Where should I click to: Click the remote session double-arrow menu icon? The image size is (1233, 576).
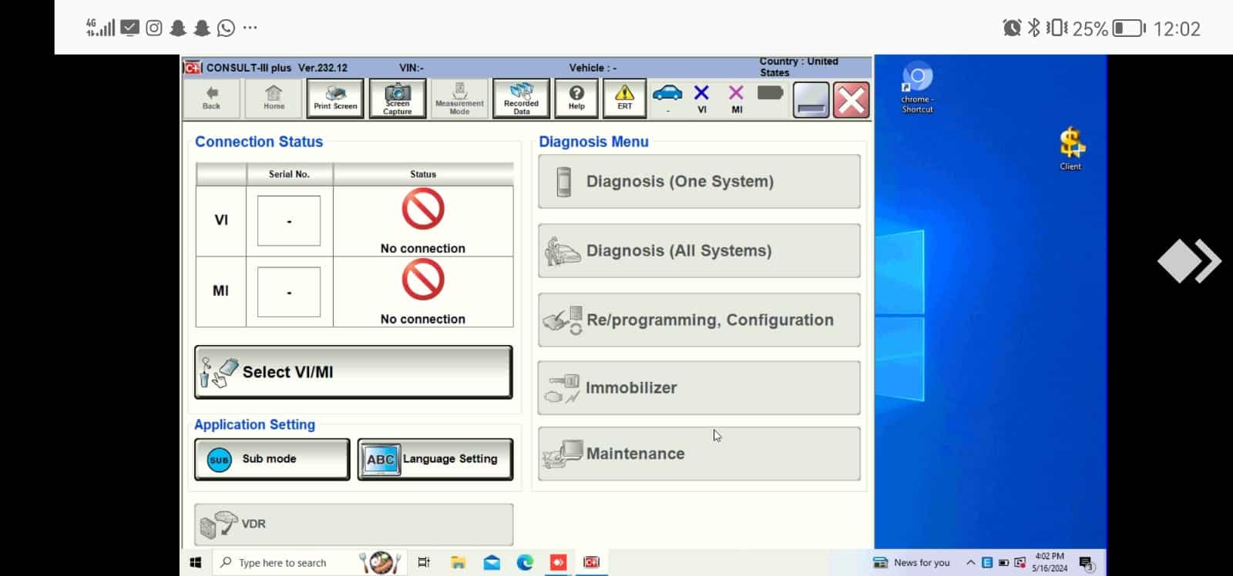click(x=1189, y=262)
